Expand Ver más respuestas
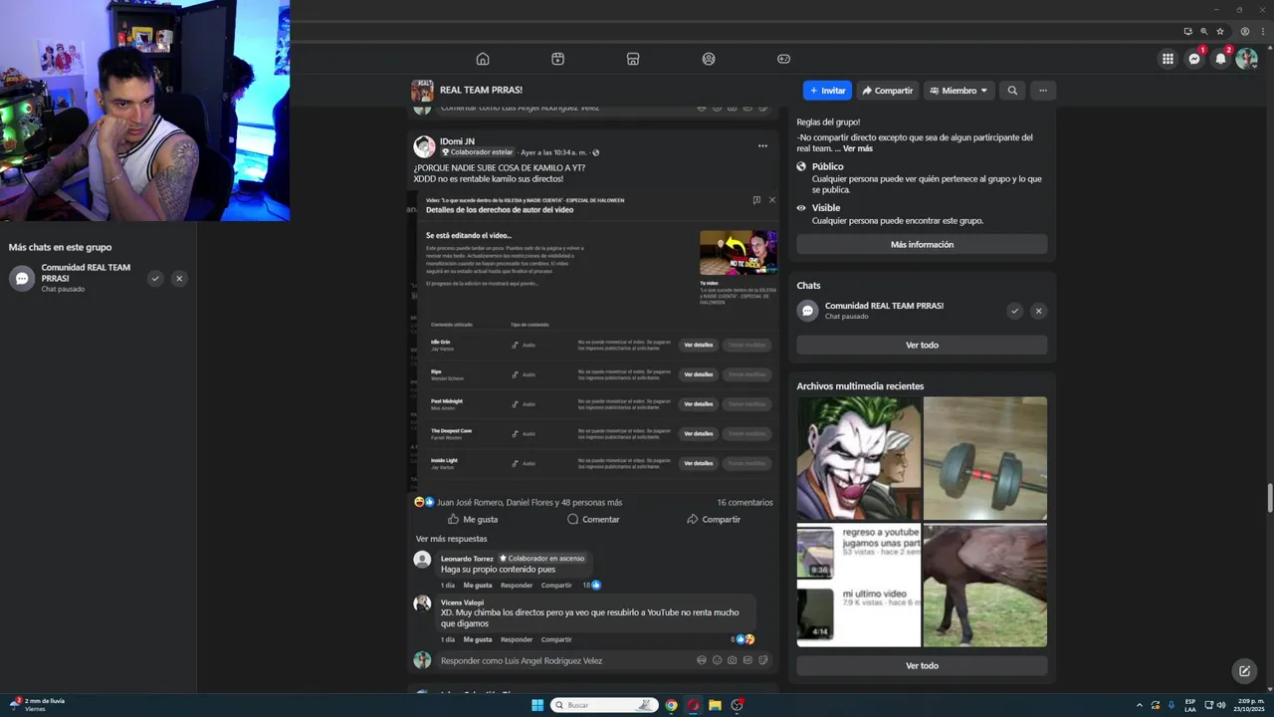 pyautogui.click(x=452, y=539)
